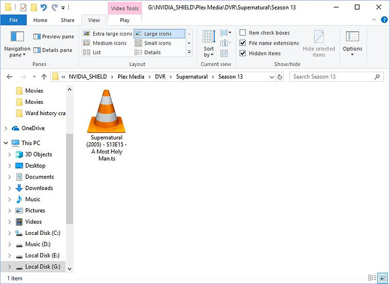This screenshot has width=390, height=284.
Task: Select Small icons layout
Action: [x=153, y=43]
